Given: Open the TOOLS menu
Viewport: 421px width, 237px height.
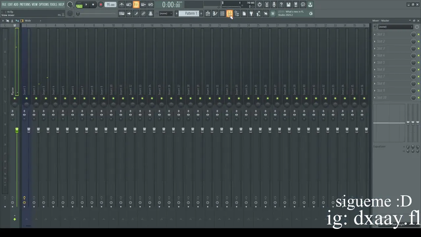Looking at the screenshot, I should click(53, 4).
